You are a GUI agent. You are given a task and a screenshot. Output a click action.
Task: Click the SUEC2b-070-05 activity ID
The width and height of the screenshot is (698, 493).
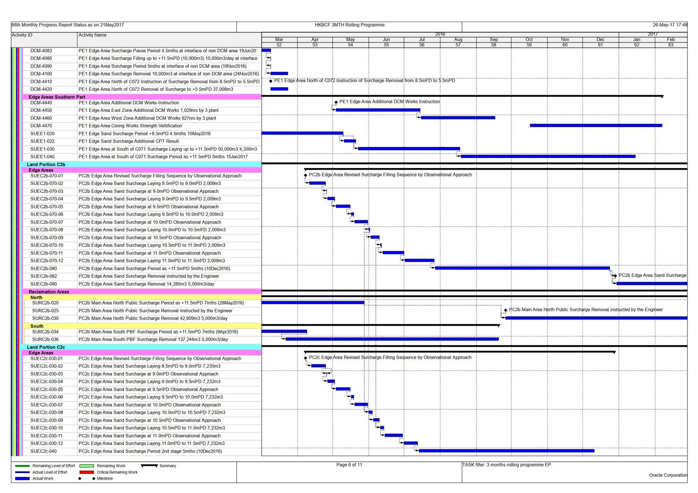tap(47, 207)
